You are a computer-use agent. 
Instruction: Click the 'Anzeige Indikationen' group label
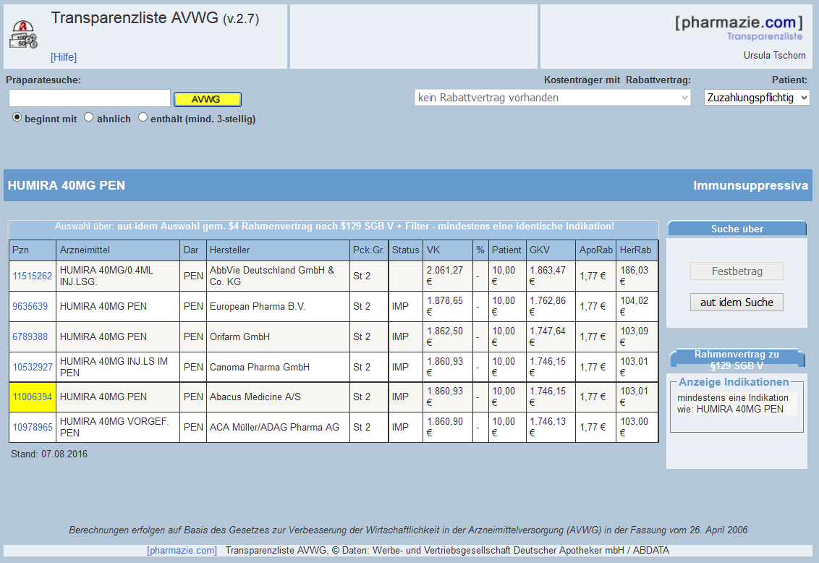734,382
